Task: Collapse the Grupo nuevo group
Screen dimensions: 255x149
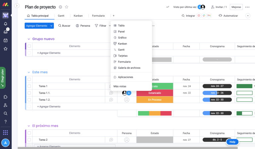Action: [29, 39]
